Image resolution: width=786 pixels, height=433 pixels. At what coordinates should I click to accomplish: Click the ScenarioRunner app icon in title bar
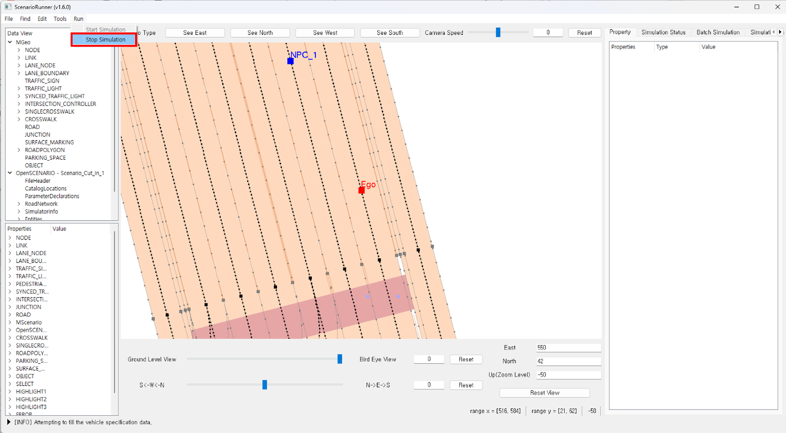pyautogui.click(x=8, y=7)
